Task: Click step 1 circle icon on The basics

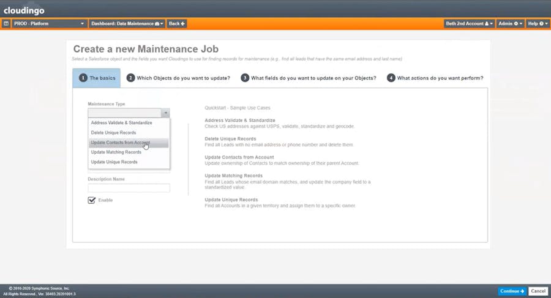Action: [83, 78]
